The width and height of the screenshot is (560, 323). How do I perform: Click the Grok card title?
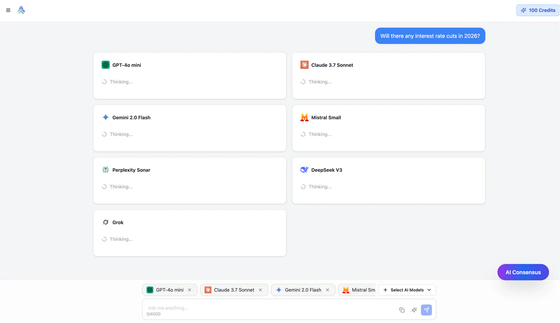[118, 223]
